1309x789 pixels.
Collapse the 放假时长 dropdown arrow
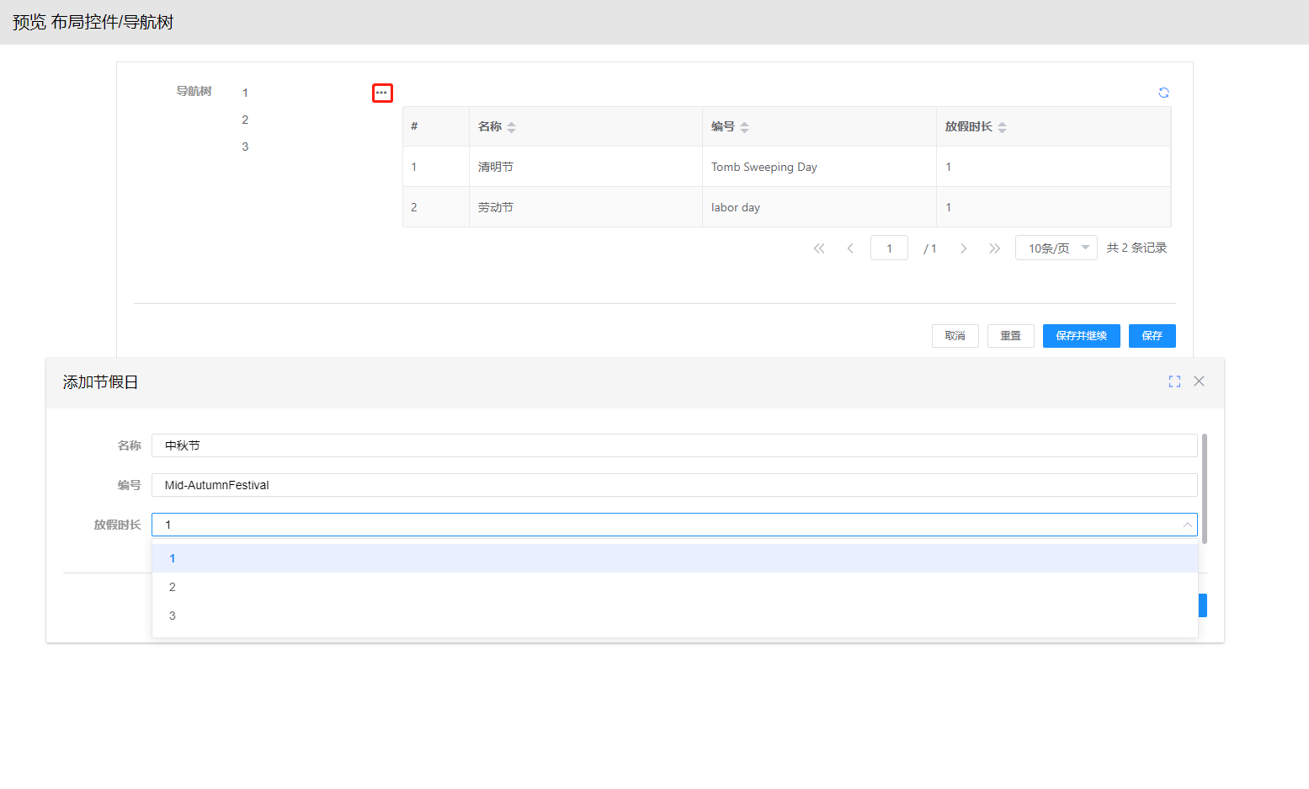(x=1187, y=525)
